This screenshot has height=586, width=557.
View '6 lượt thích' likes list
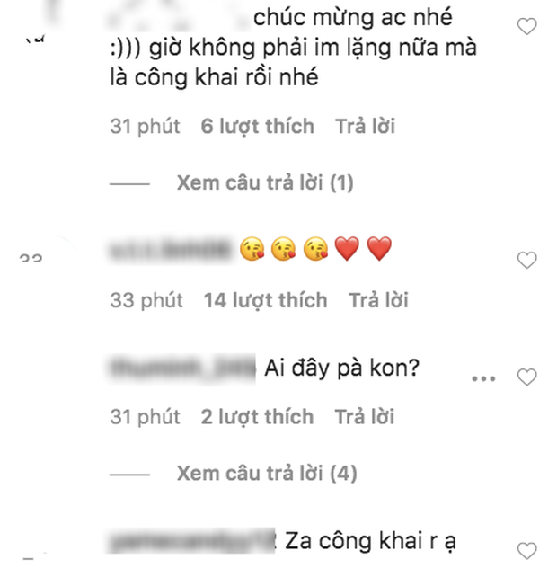257,126
